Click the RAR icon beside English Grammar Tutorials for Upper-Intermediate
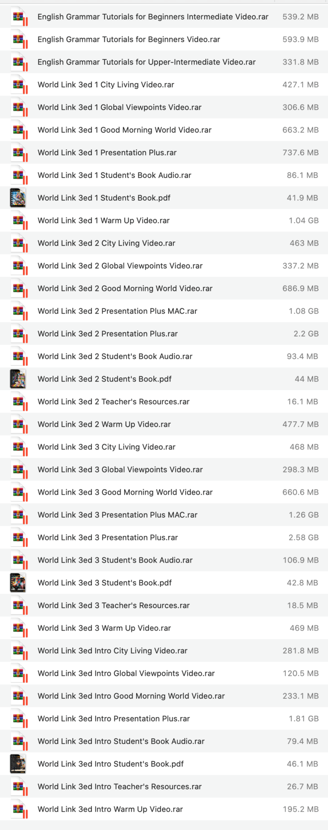 pyautogui.click(x=18, y=62)
